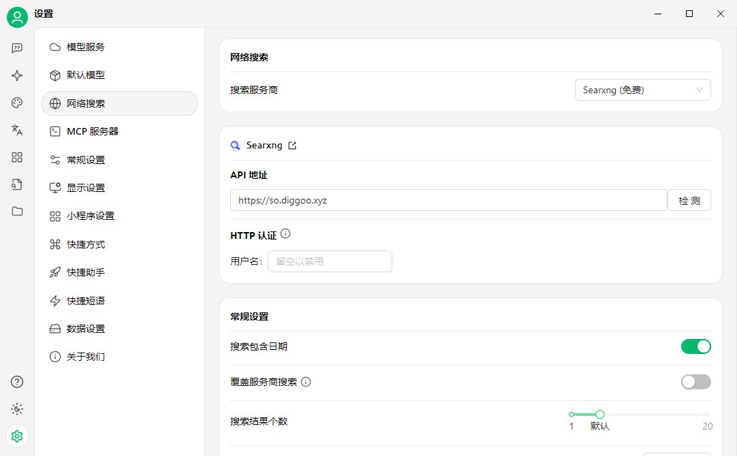Expand the 搜索服务商 Searxng dropdown

tap(642, 90)
